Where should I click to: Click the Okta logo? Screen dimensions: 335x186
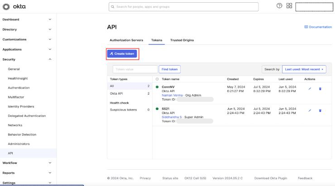[x=14, y=7]
